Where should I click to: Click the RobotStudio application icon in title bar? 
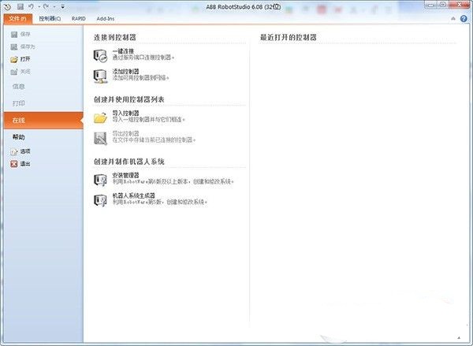7,6
